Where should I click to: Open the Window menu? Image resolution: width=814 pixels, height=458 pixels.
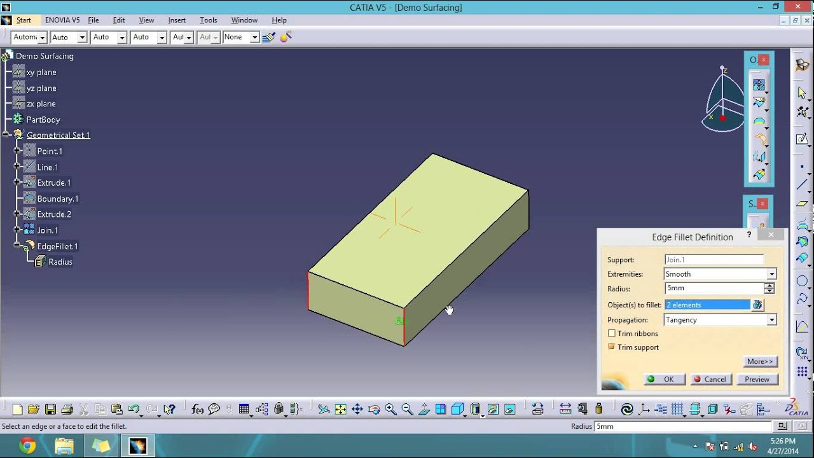[244, 20]
